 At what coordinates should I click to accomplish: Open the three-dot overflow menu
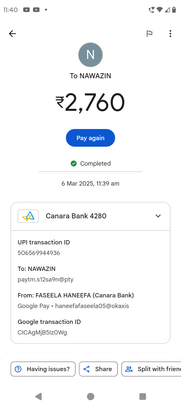click(170, 34)
